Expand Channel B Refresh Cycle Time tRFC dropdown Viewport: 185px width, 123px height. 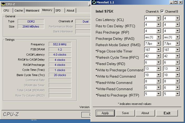click(177, 56)
